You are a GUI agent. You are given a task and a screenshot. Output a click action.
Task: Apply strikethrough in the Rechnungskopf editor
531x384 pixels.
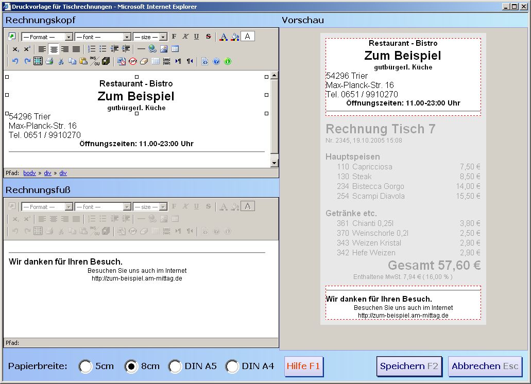tap(208, 37)
